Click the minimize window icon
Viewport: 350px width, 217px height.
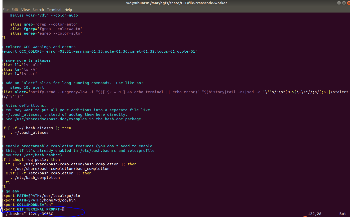pos(339,3)
